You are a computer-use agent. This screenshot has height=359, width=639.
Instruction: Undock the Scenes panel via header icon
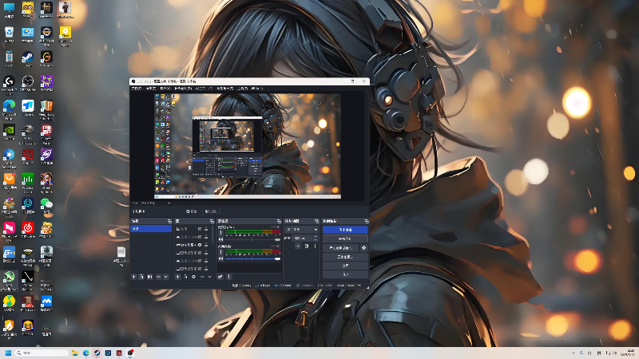(x=169, y=221)
